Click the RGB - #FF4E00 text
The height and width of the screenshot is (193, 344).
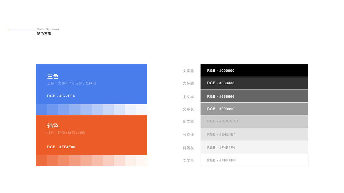[61, 147]
